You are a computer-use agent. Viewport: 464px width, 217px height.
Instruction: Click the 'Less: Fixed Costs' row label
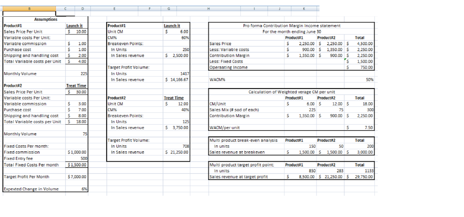coord(226,61)
